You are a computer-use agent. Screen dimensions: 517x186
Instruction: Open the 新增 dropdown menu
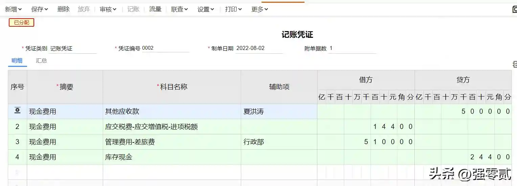click(14, 9)
